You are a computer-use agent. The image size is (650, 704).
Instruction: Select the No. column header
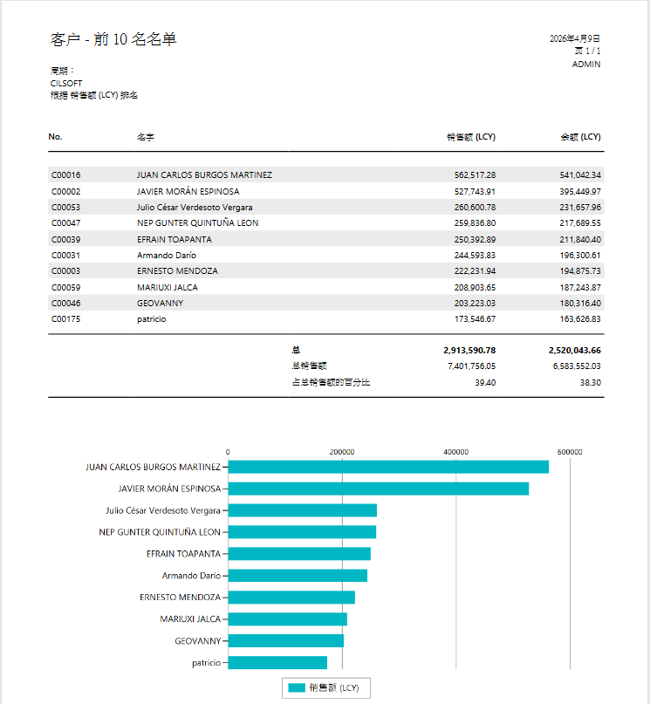click(x=56, y=137)
